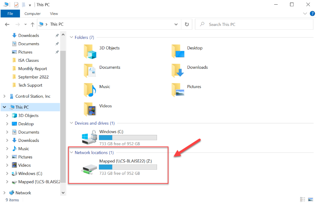Click the computer icon in the address bar
The image size is (318, 205).
[41, 24]
